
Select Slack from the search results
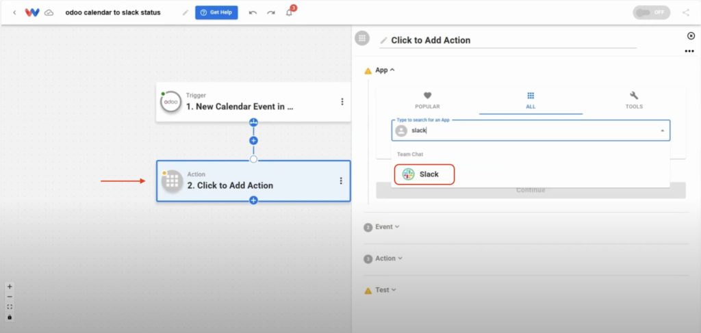[424, 174]
